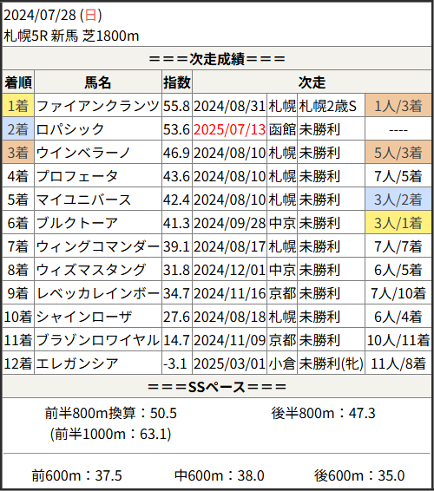434x491 pixels.
Task: Click the 次走成績 section header
Action: pos(217,59)
